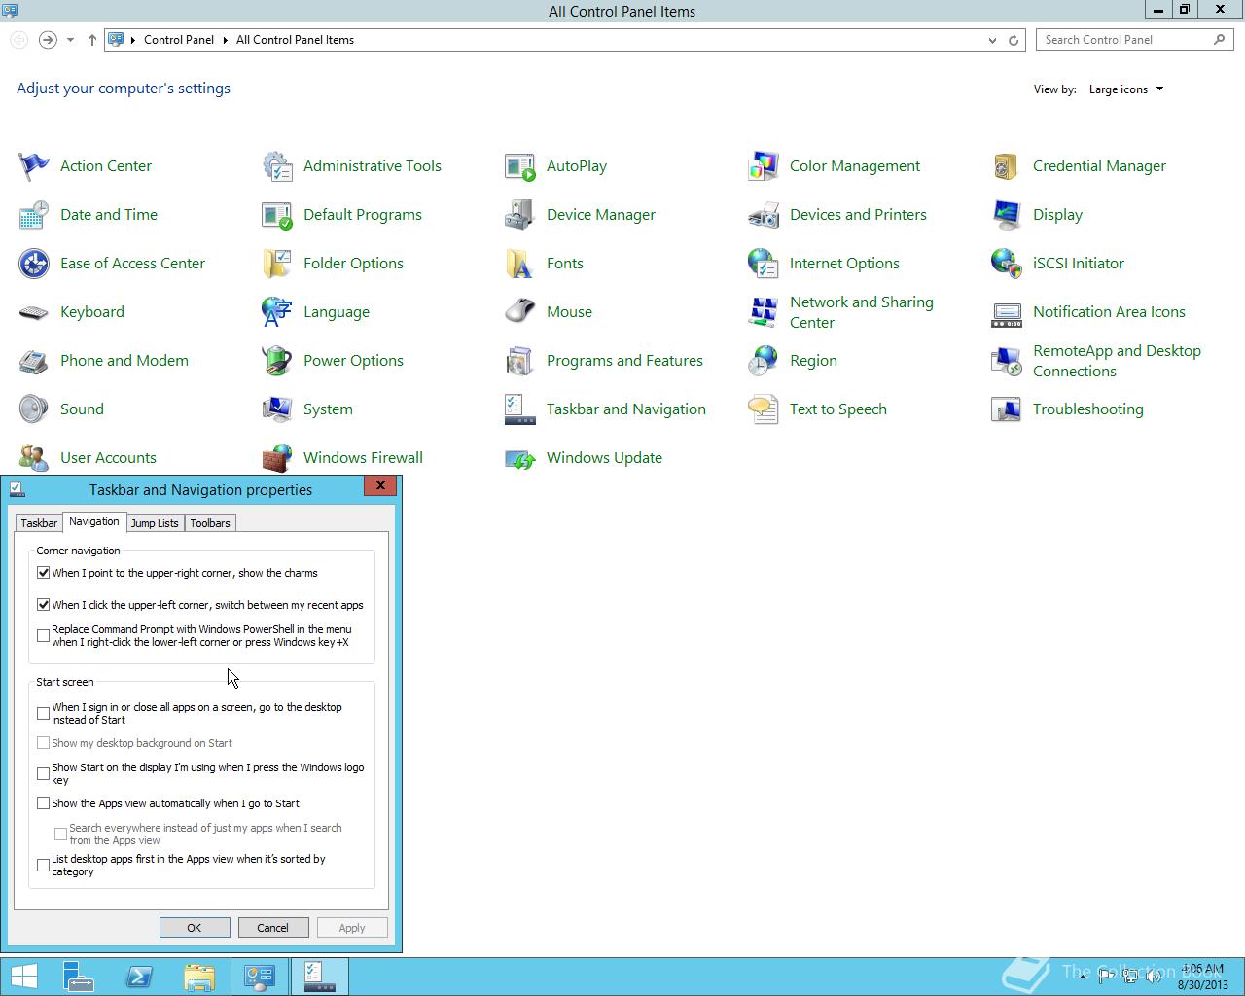Open Credential Manager icon
The height and width of the screenshot is (996, 1245).
1007,166
